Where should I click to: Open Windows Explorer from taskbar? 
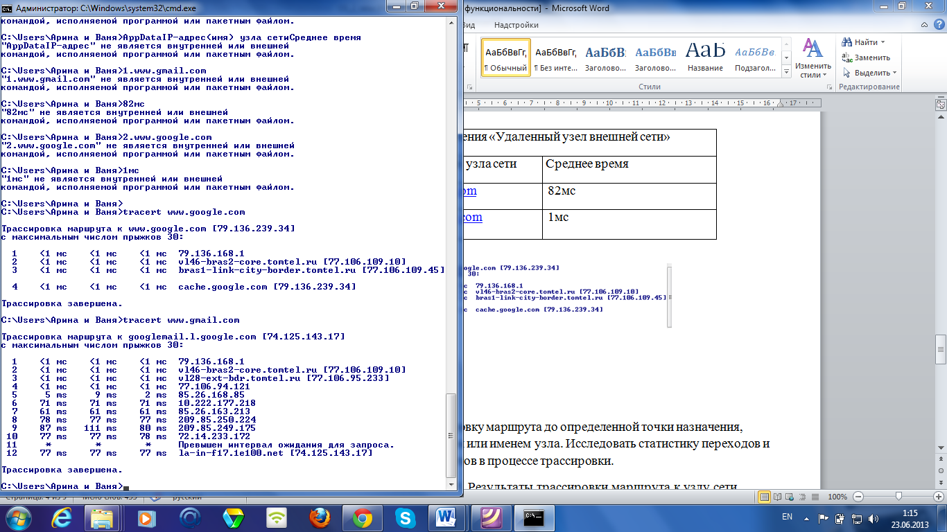pyautogui.click(x=103, y=517)
